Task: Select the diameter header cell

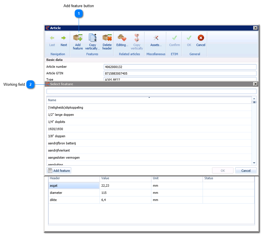Action: (74, 193)
